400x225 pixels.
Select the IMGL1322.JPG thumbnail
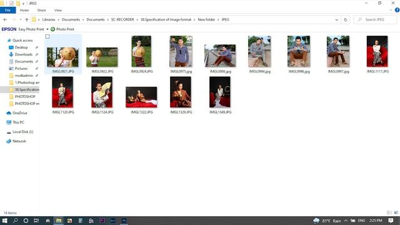(141, 97)
